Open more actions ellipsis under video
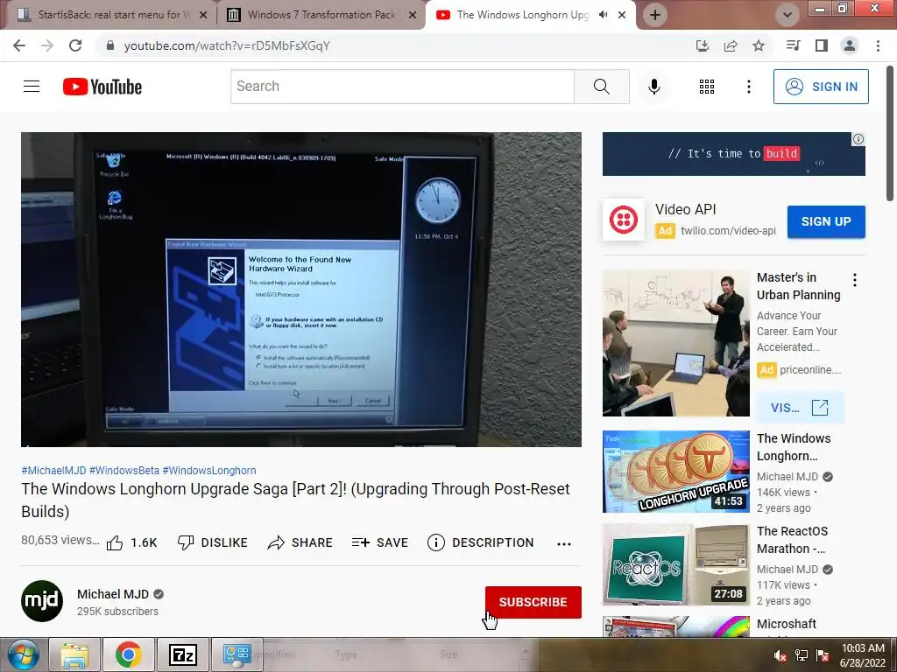 564,544
